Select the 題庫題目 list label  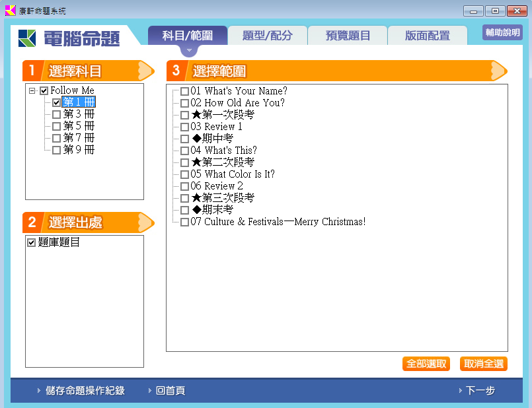[59, 242]
